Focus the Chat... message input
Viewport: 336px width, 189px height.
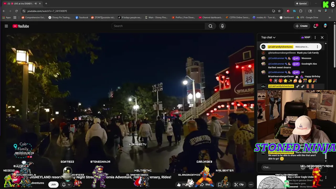click(x=280, y=167)
